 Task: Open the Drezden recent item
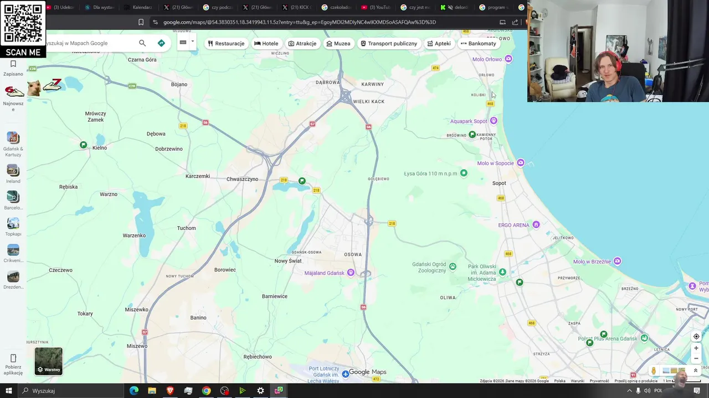coord(13,280)
